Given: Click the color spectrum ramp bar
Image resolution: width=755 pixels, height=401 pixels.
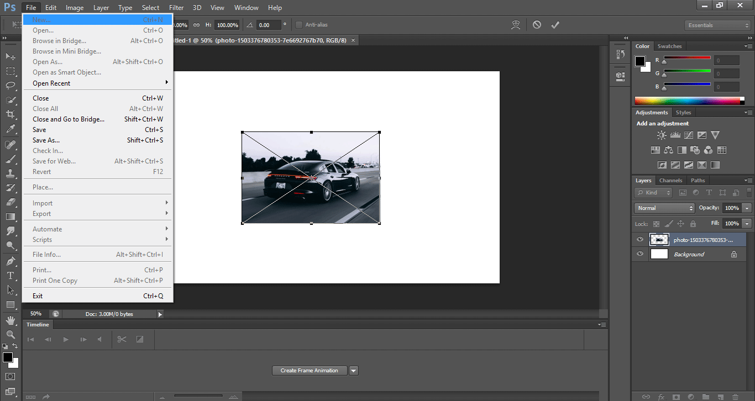Looking at the screenshot, I should (x=688, y=101).
